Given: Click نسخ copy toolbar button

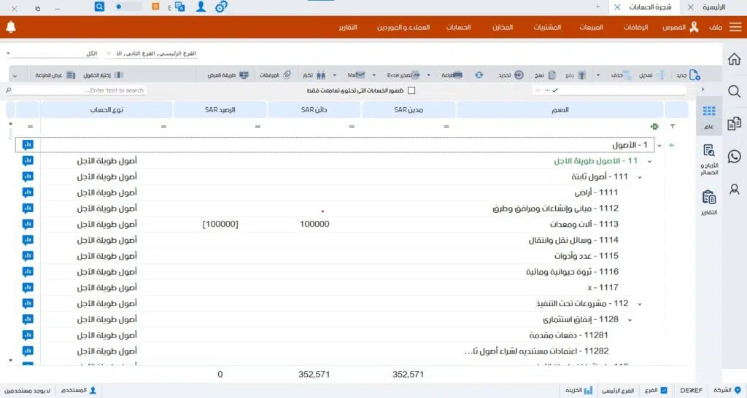Looking at the screenshot, I should coord(545,75).
